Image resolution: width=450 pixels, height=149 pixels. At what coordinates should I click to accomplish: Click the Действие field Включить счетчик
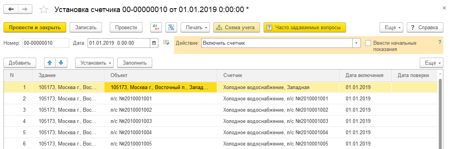[x=277, y=43]
